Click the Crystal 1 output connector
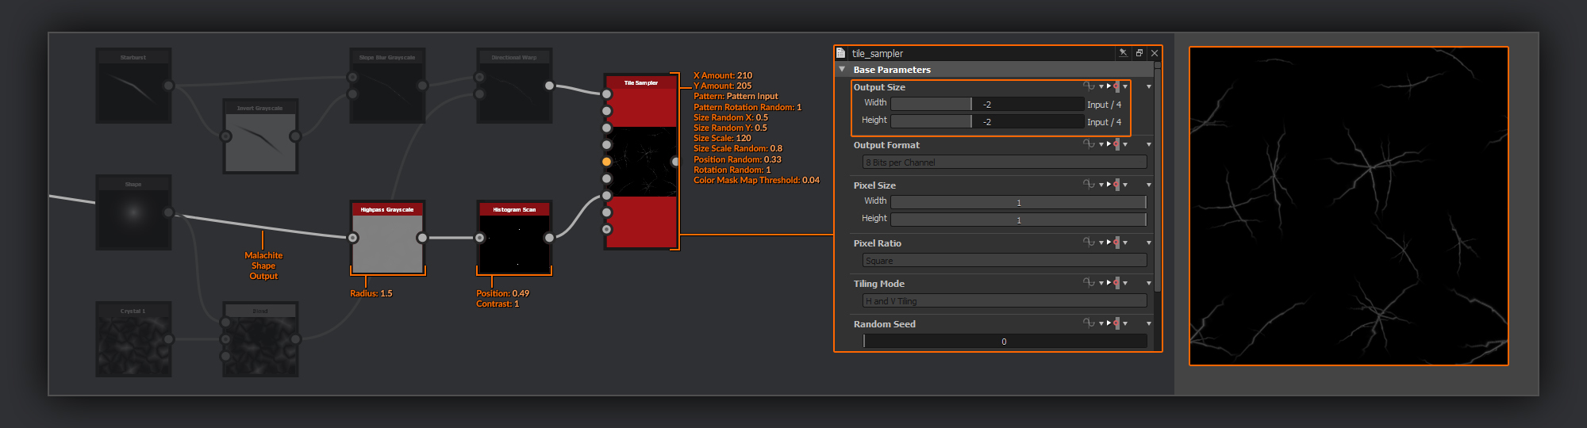The image size is (1587, 428). 168,339
